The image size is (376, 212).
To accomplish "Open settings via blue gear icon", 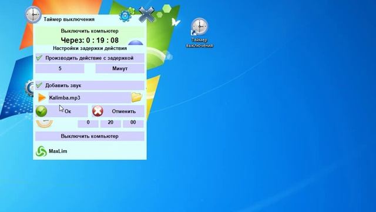I will point(125,16).
